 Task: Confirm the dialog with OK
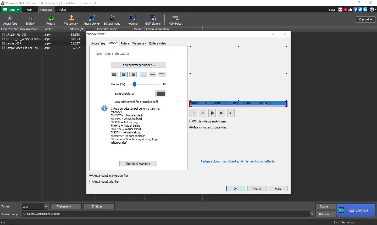(236, 189)
